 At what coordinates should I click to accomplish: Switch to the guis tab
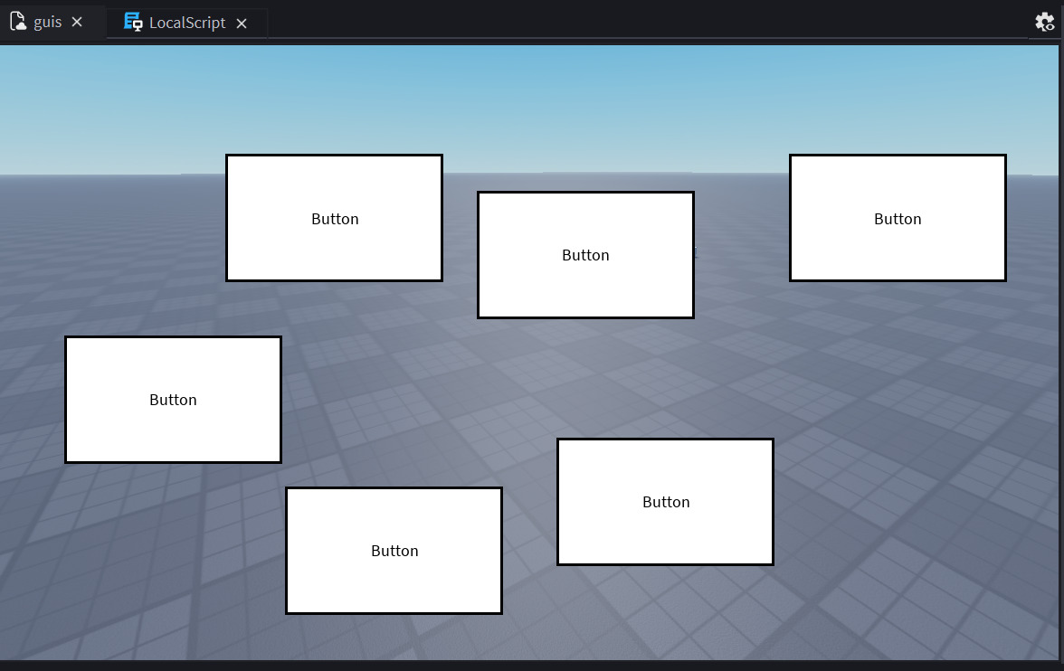[50, 22]
